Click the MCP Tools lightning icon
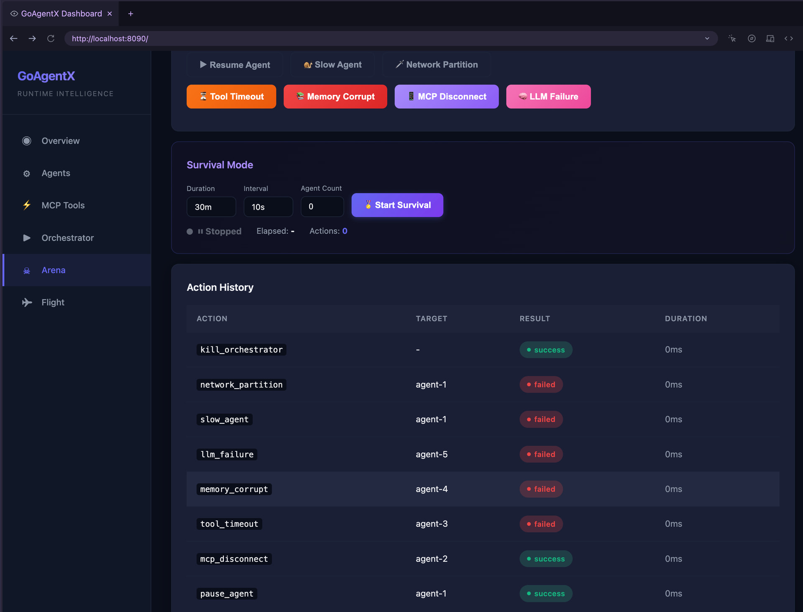 [27, 205]
